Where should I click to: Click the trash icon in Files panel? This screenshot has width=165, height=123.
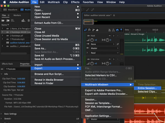[29, 20]
